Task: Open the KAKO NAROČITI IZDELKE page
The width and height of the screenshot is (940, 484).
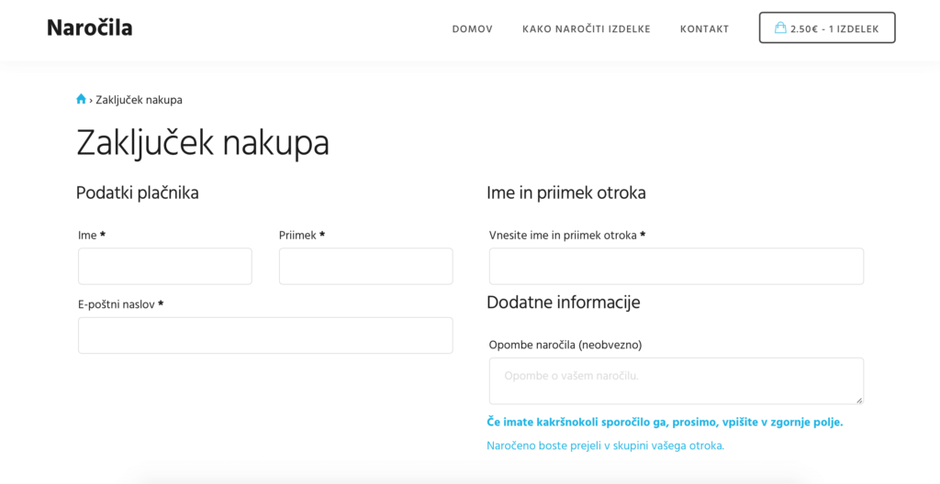Action: [x=586, y=29]
